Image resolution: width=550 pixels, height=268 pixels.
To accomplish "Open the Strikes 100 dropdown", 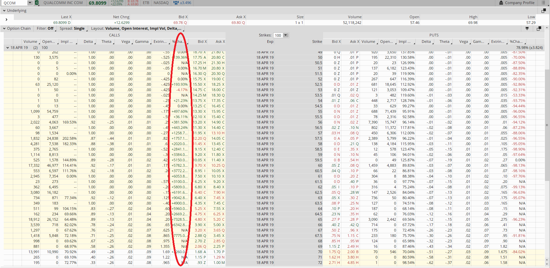I will point(286,35).
